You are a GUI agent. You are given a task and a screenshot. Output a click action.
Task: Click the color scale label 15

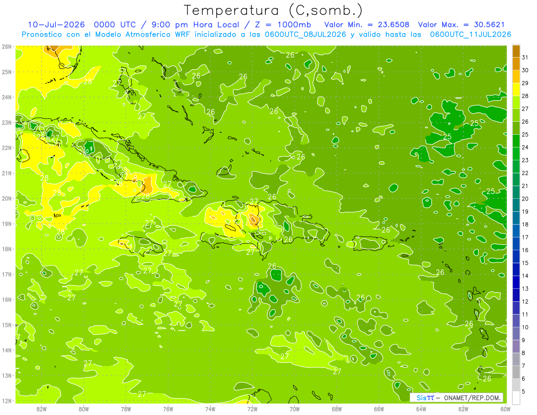tap(525, 263)
